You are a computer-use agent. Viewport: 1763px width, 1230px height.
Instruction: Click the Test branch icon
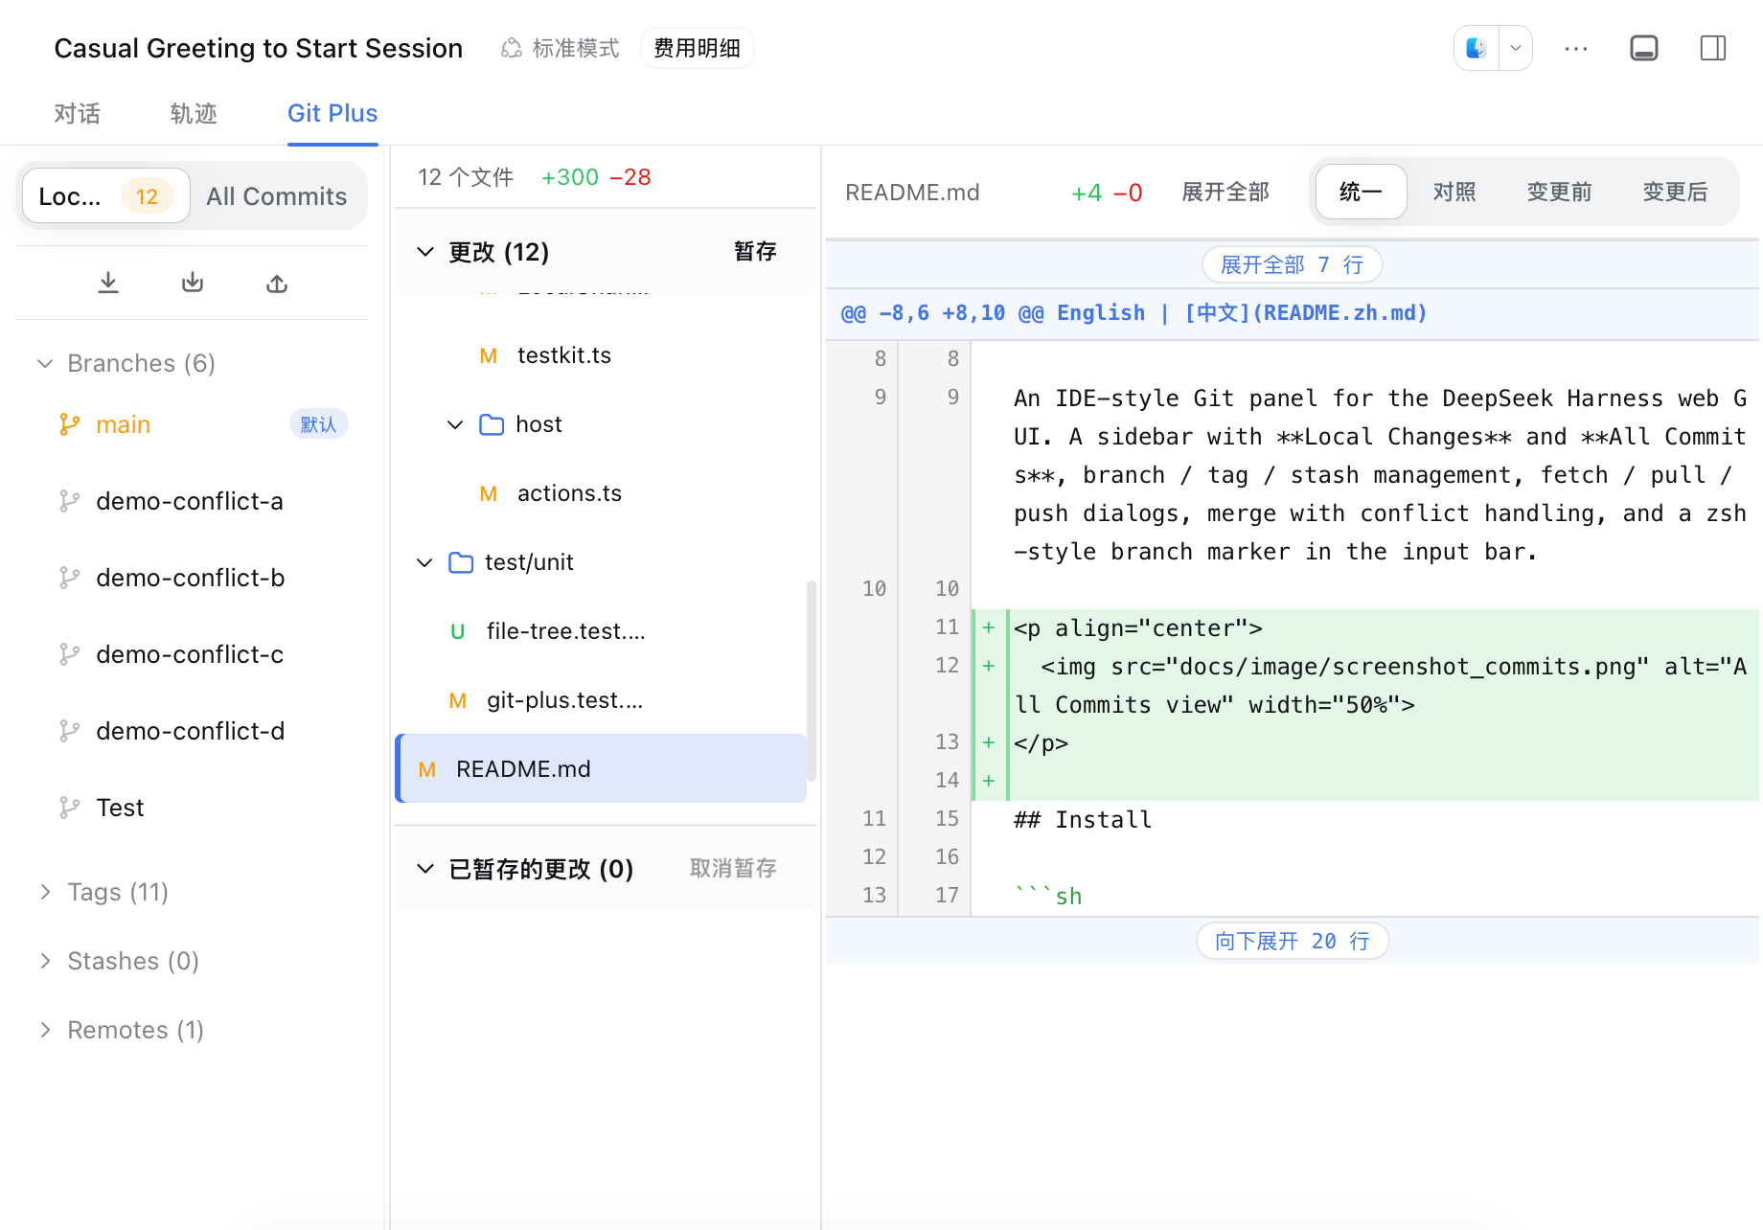click(x=69, y=808)
